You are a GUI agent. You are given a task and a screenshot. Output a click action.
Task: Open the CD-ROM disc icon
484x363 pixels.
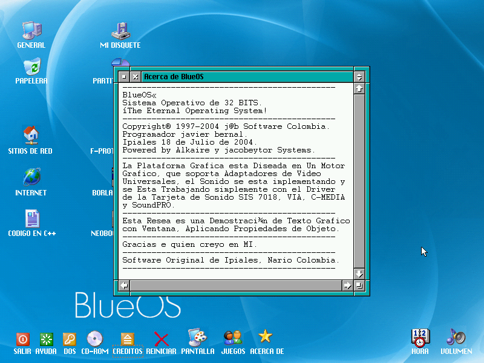pyautogui.click(x=95, y=339)
